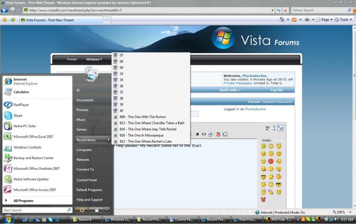Go to the Forum nav tab
356x224 pixels.
[72, 59]
